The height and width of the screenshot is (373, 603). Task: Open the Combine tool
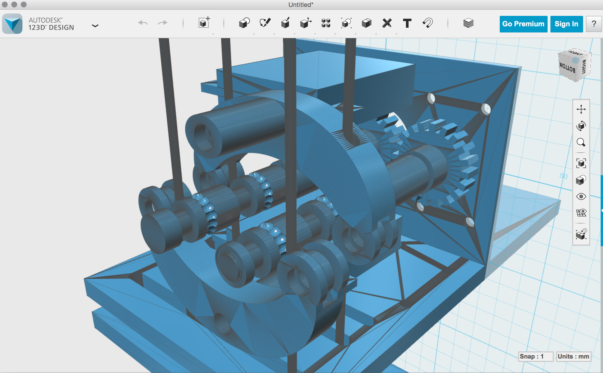[367, 23]
